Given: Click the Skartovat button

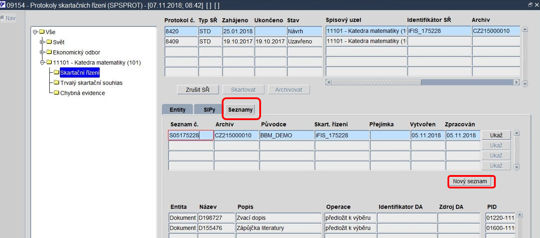Looking at the screenshot, I should coord(243,90).
